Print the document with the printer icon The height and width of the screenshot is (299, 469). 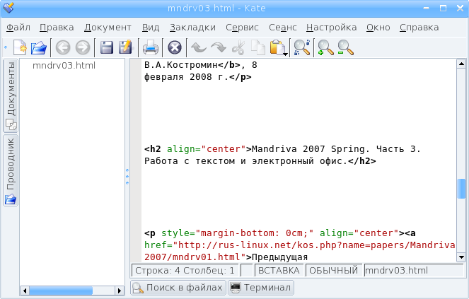pyautogui.click(x=151, y=47)
